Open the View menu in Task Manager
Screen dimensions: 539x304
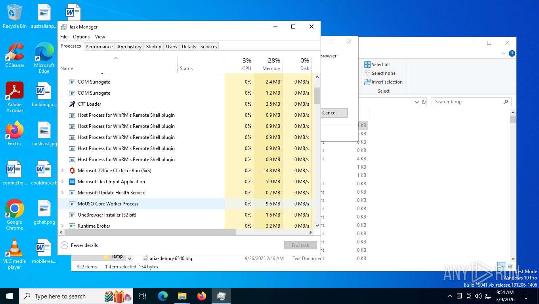pos(100,37)
